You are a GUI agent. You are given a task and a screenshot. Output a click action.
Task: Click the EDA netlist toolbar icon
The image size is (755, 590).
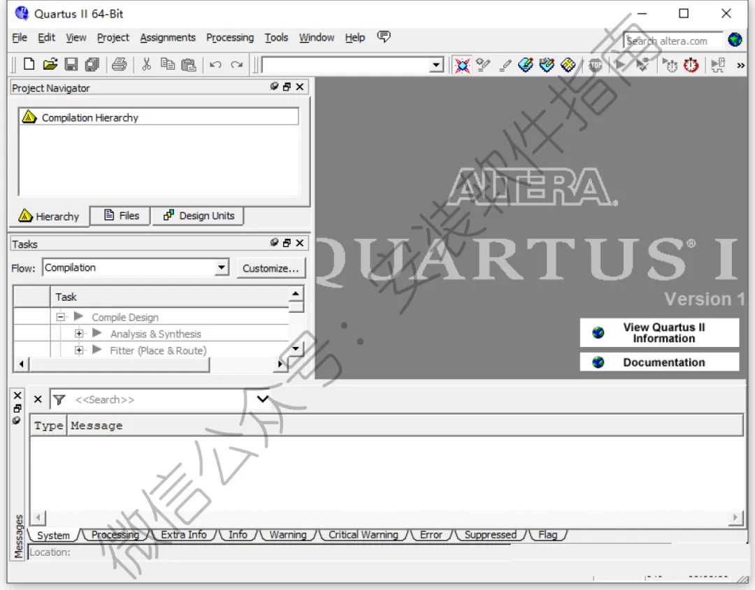pyautogui.click(x=718, y=65)
